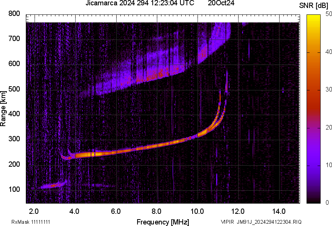
Task: Click the frequency tick label '2.0'
Action: tap(34, 212)
